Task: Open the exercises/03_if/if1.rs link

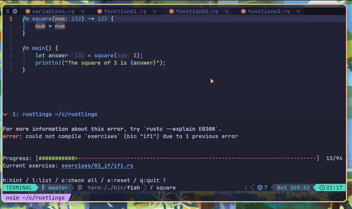Action: pyautogui.click(x=97, y=166)
